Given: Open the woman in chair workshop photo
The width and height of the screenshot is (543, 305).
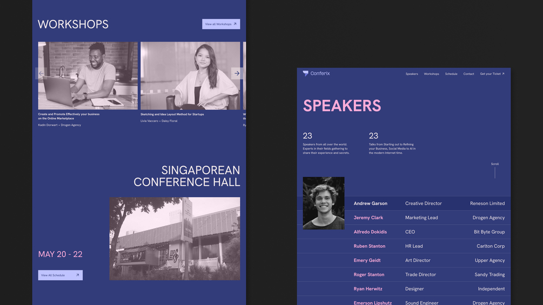Looking at the screenshot, I should tap(190, 76).
